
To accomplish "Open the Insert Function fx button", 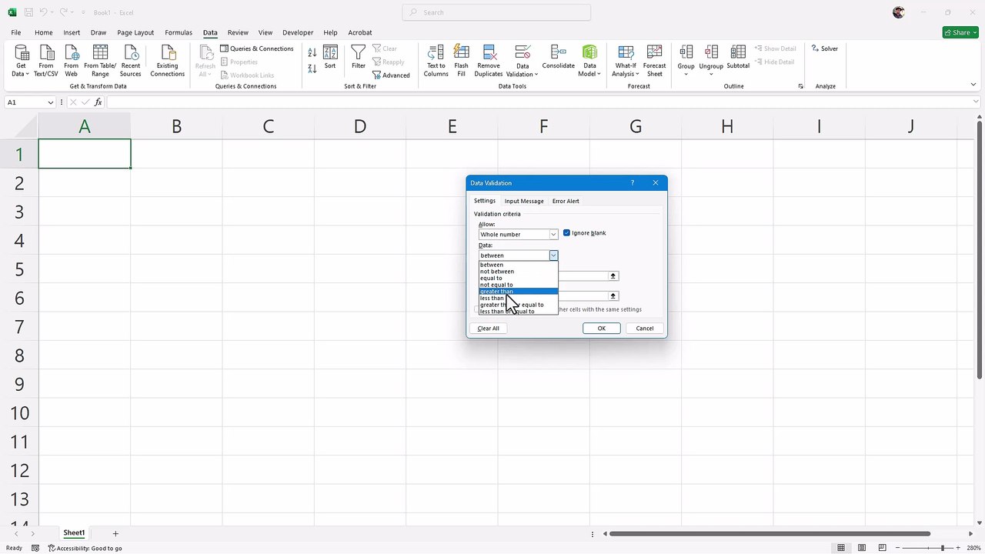I will click(x=98, y=102).
